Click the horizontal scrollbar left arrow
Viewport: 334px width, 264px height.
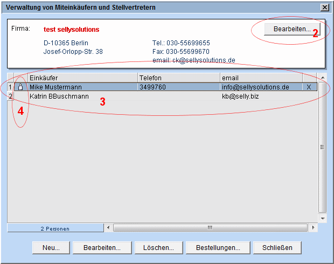click(108, 227)
